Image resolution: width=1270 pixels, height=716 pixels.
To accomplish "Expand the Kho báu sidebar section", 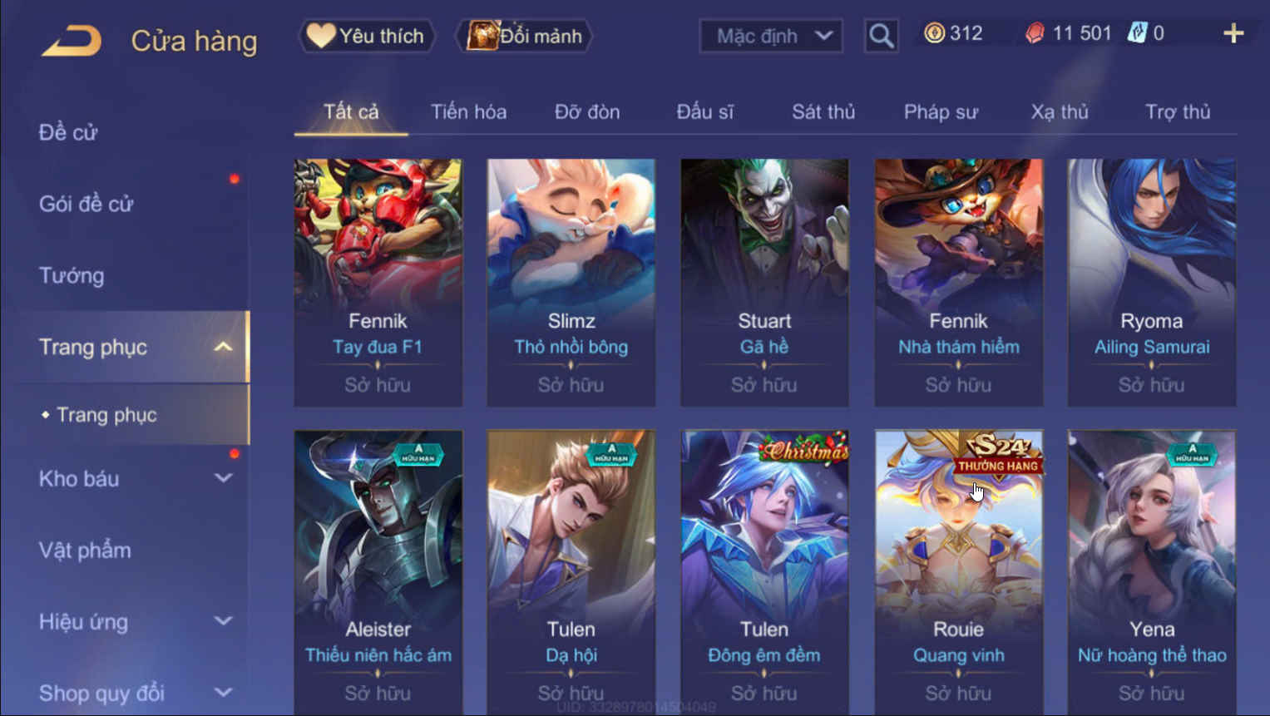I will coord(223,478).
